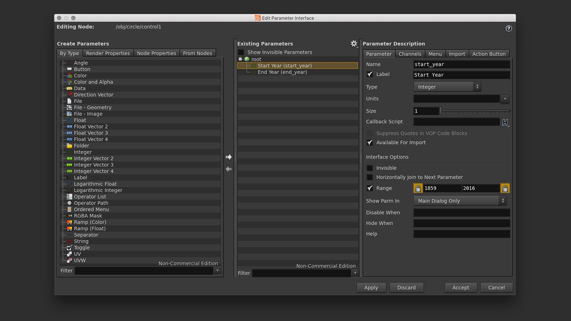The height and width of the screenshot is (321, 571).
Task: Select Logarithmic Float in the type list
Action: (95, 184)
